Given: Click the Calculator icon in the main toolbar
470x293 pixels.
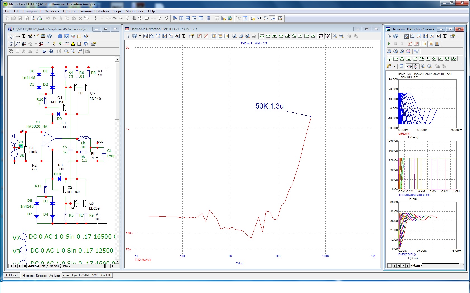Looking at the screenshot, I should coord(208,18).
